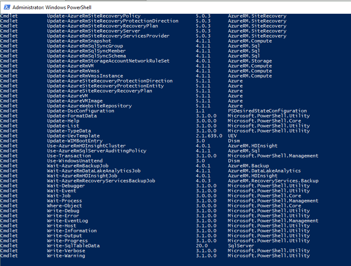
Task: Click Write-EventLog cmdlet name
Action: click(x=68, y=221)
